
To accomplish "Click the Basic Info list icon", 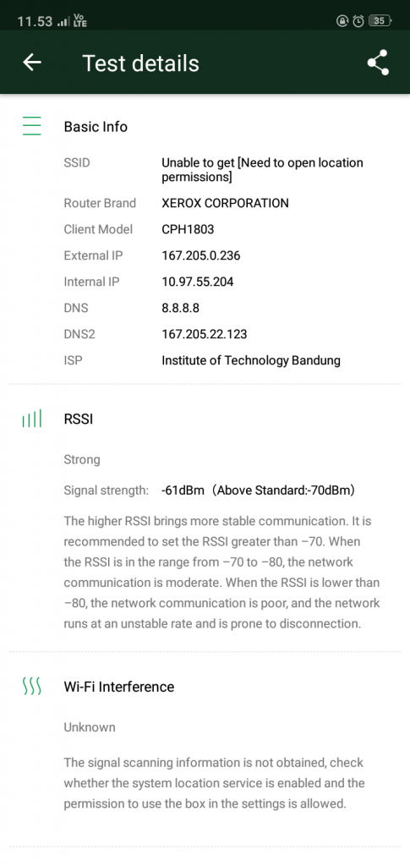I will coord(32,127).
